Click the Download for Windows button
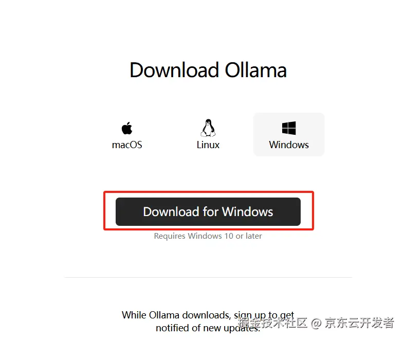Screen dimensions: 404x339 pyautogui.click(x=208, y=211)
